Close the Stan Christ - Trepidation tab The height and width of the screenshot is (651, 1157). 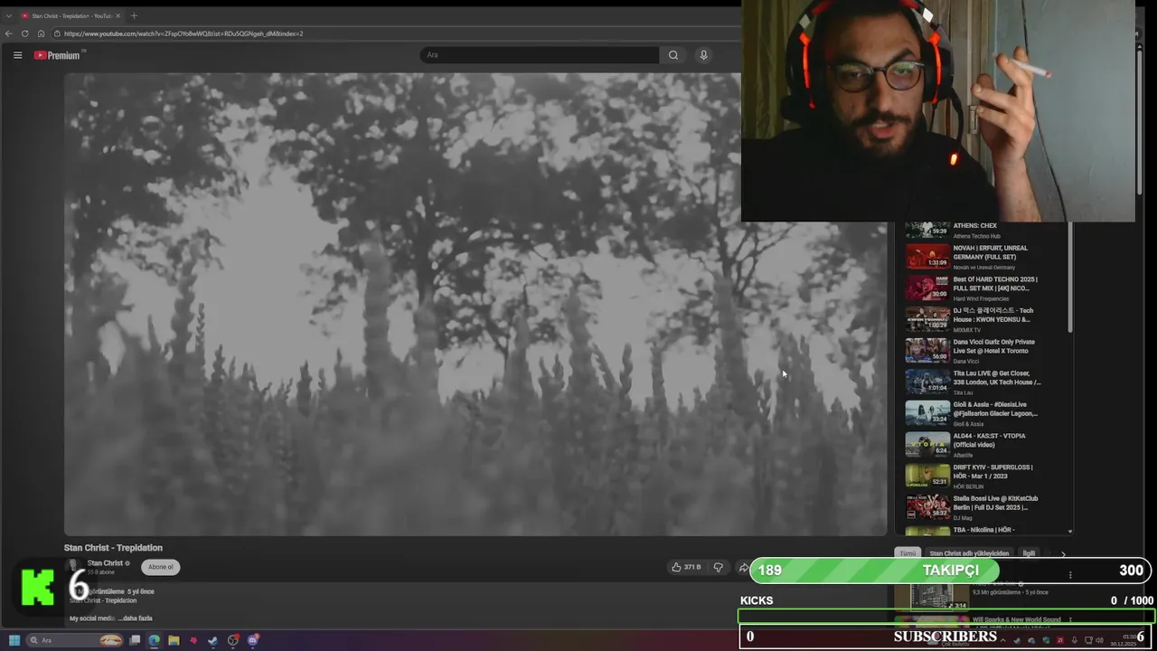coord(118,15)
